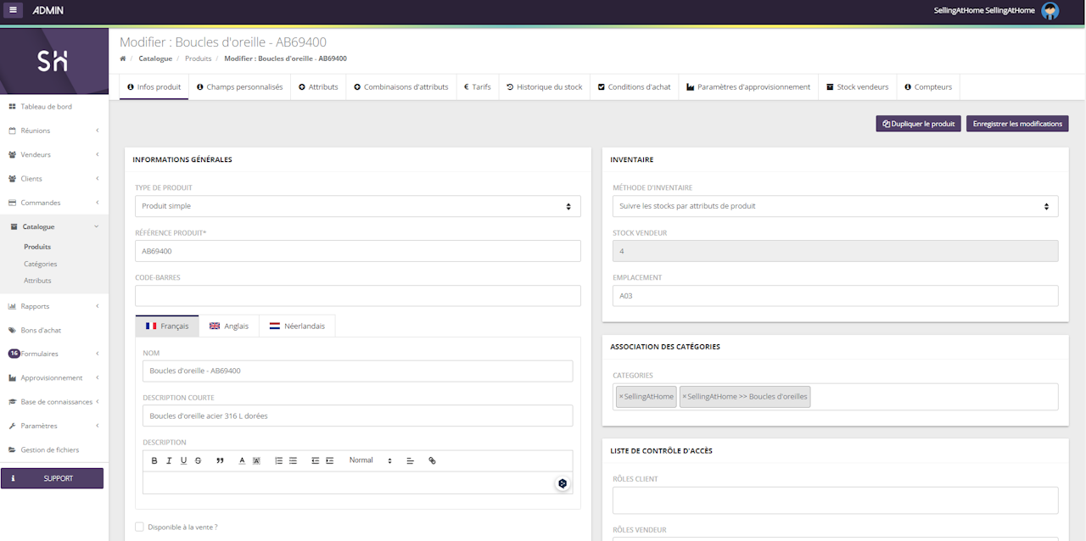This screenshot has width=1086, height=541.
Task: Open text color picker in editor
Action: pos(242,460)
